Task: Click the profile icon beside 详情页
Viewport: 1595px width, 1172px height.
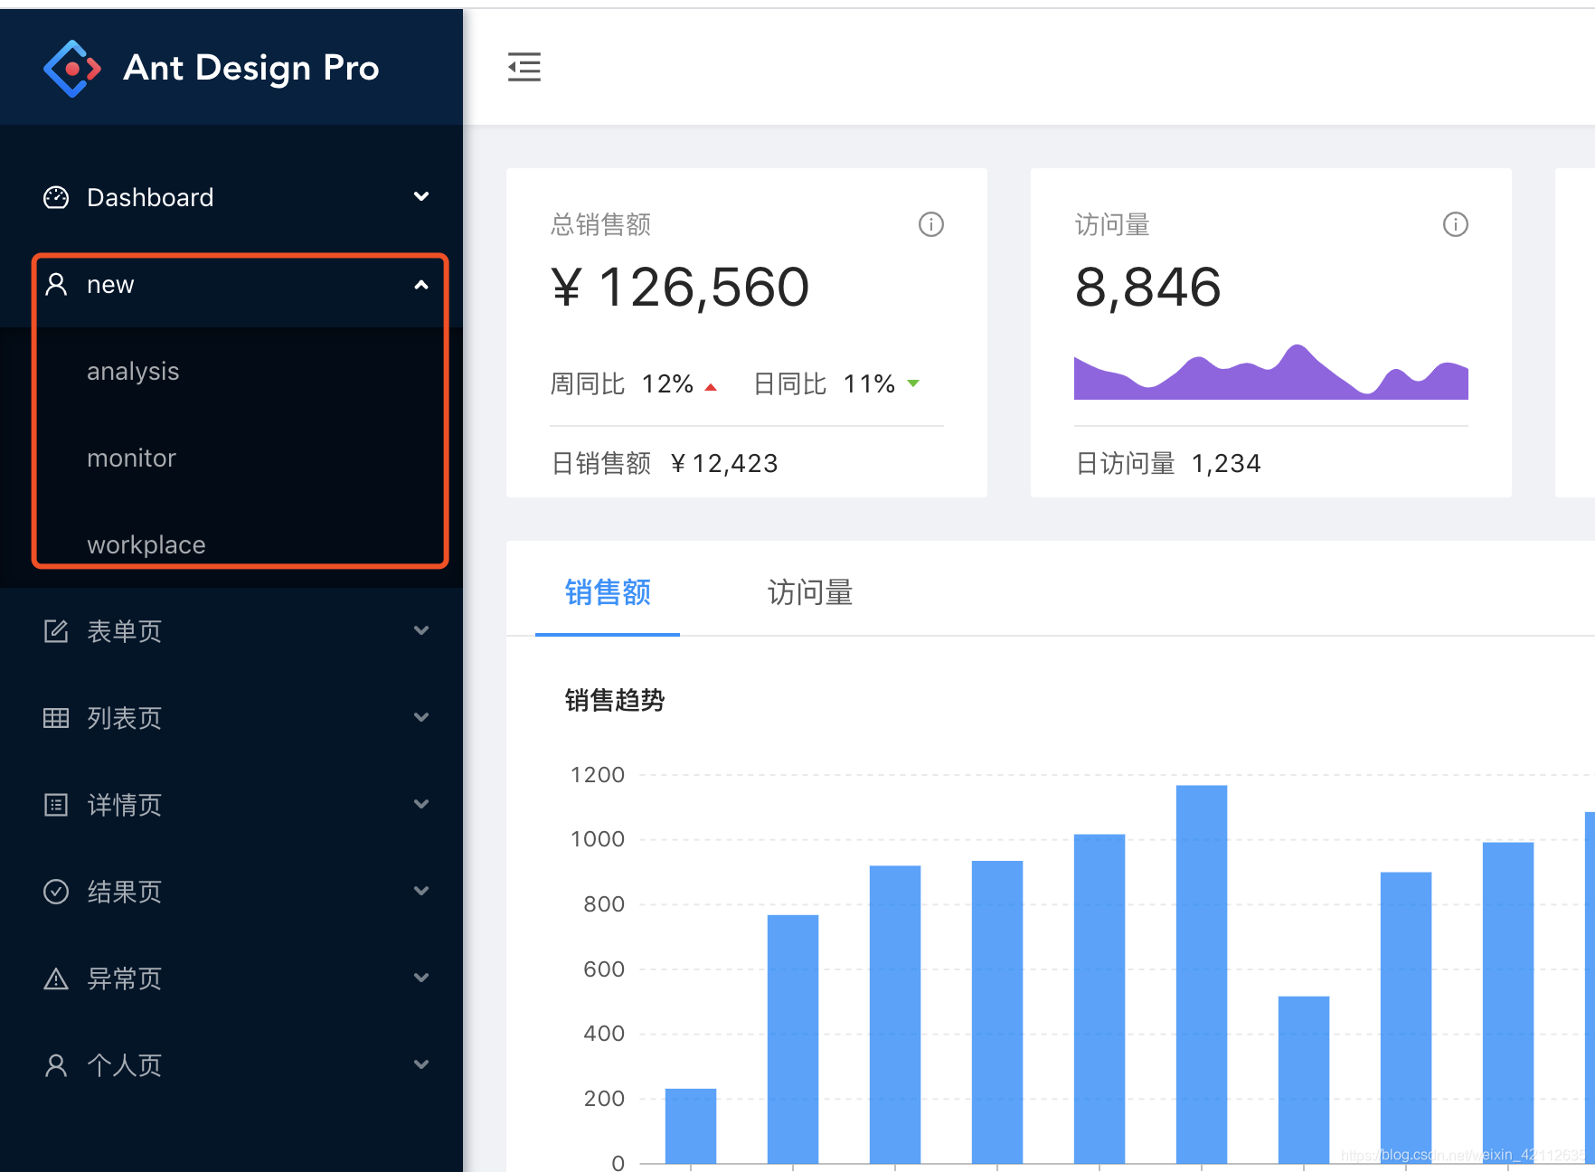Action: tap(56, 805)
